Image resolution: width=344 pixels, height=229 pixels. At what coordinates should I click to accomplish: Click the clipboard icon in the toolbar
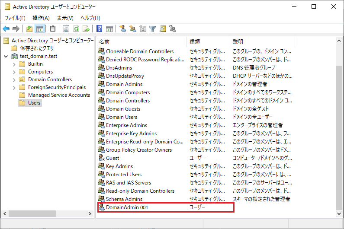(53, 29)
